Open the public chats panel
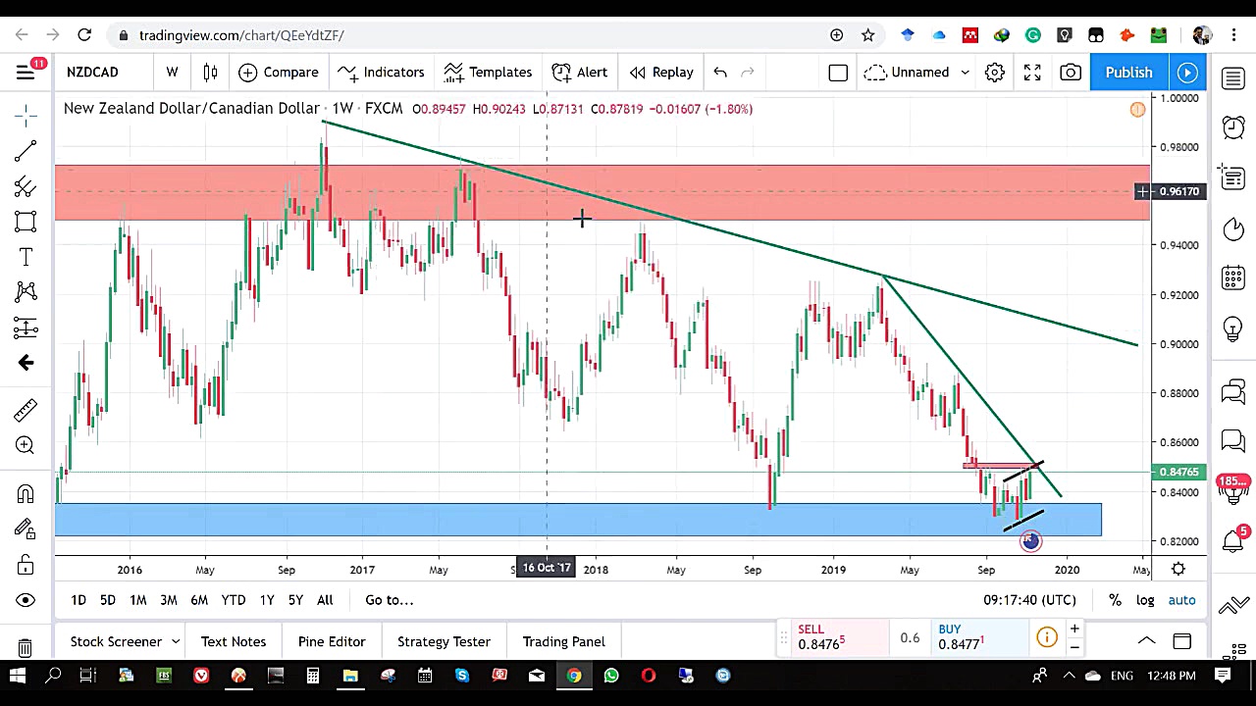The height and width of the screenshot is (706, 1256). [x=1233, y=392]
